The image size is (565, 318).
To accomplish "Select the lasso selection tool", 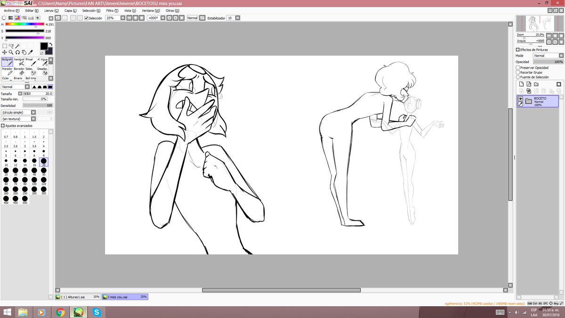I will [11, 46].
